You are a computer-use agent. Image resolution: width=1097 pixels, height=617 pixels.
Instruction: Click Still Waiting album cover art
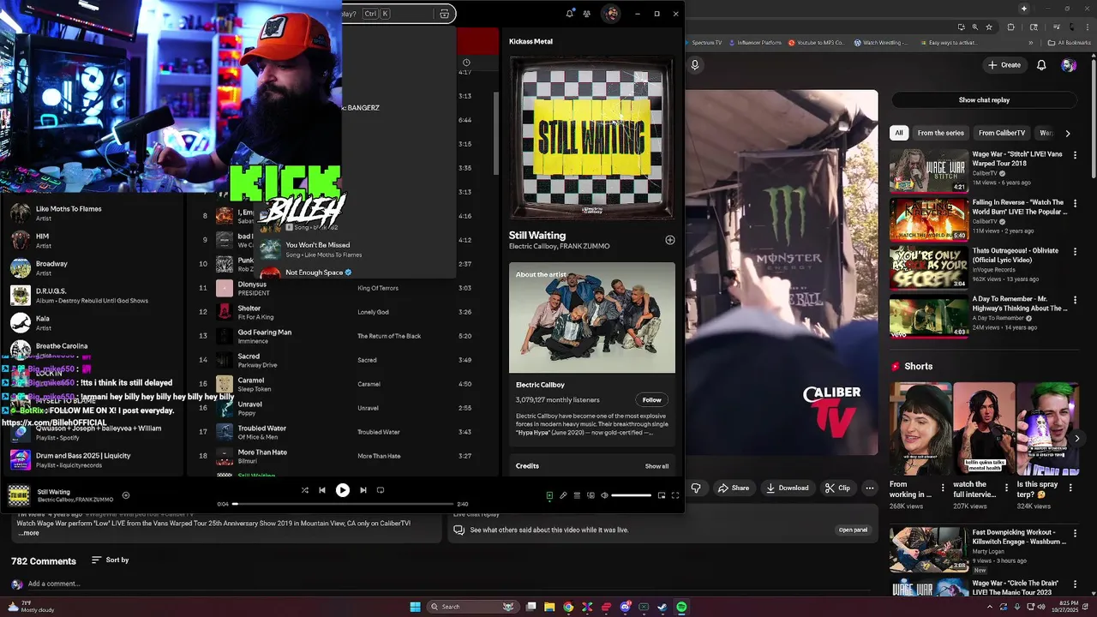point(592,138)
